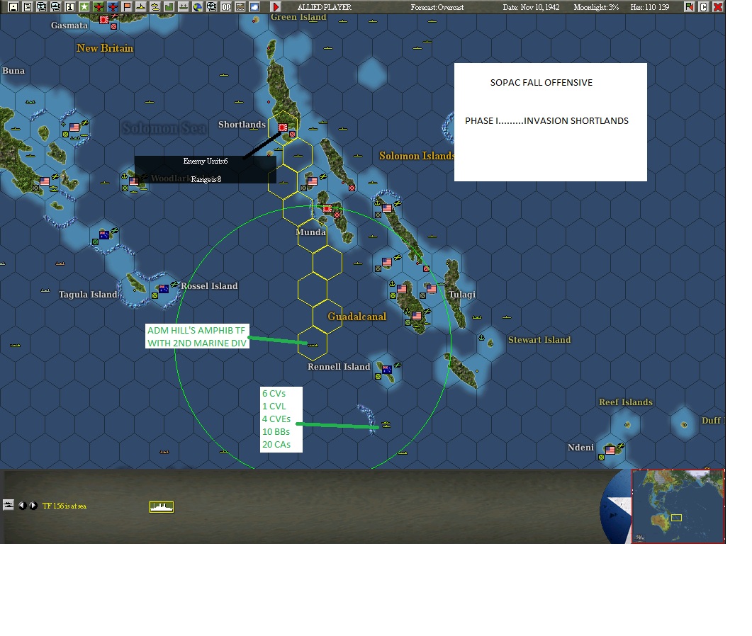752x636 pixels.
Task: Click the crosshair target toolbar icon
Action: pos(211,6)
